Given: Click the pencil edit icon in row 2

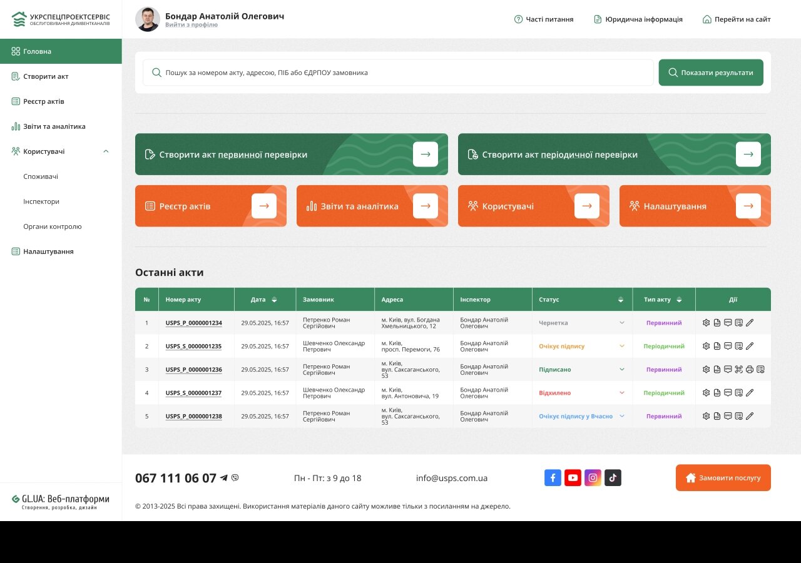Looking at the screenshot, I should tap(750, 346).
